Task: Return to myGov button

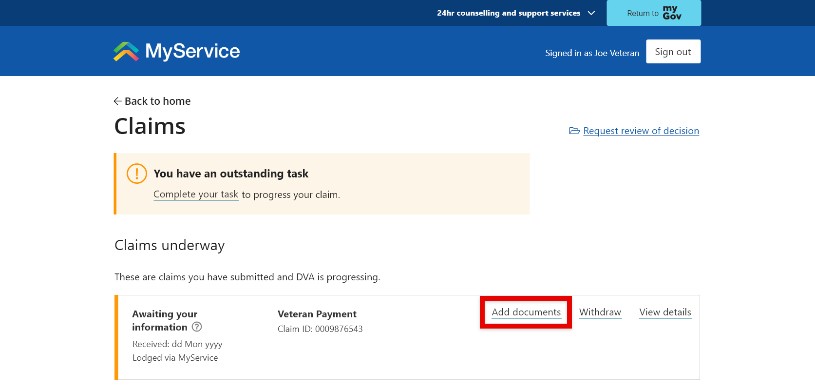Action: [654, 13]
